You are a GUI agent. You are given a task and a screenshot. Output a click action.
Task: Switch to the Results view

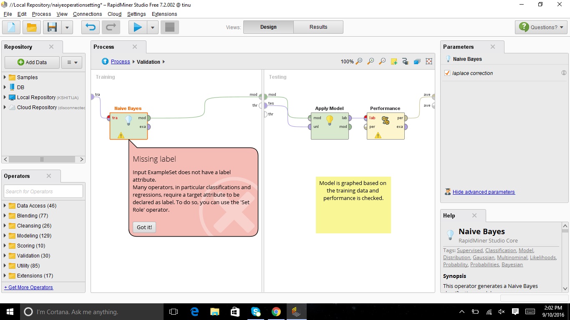pyautogui.click(x=318, y=27)
